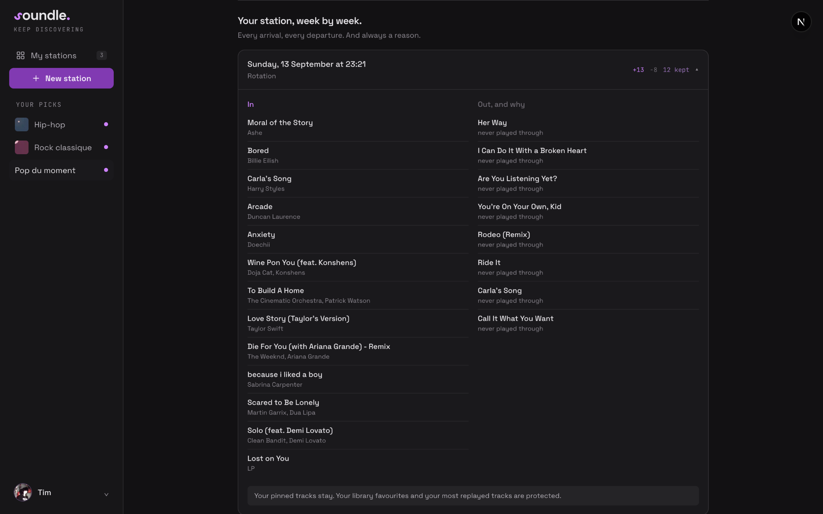Image resolution: width=823 pixels, height=514 pixels.
Task: Expand the Tim account menu chevron
Action: click(x=106, y=494)
